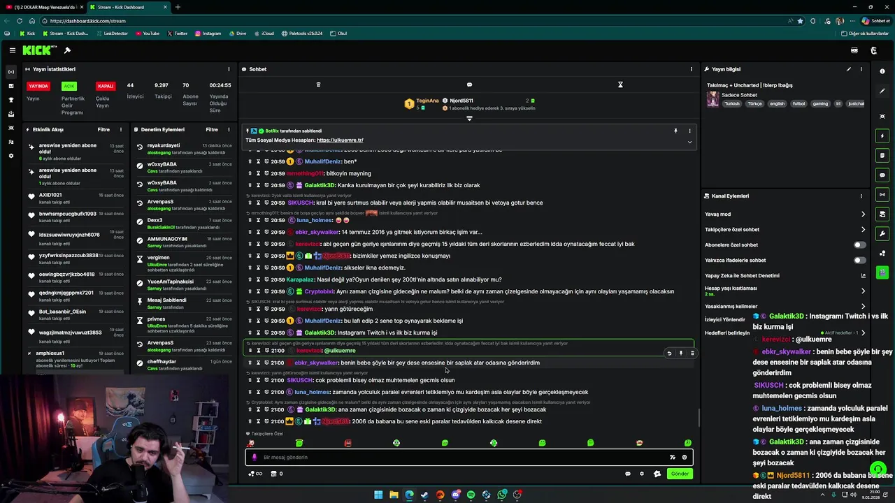Expand Takipçilere özel sohbet settings
This screenshot has width=895, height=503.
[863, 230]
